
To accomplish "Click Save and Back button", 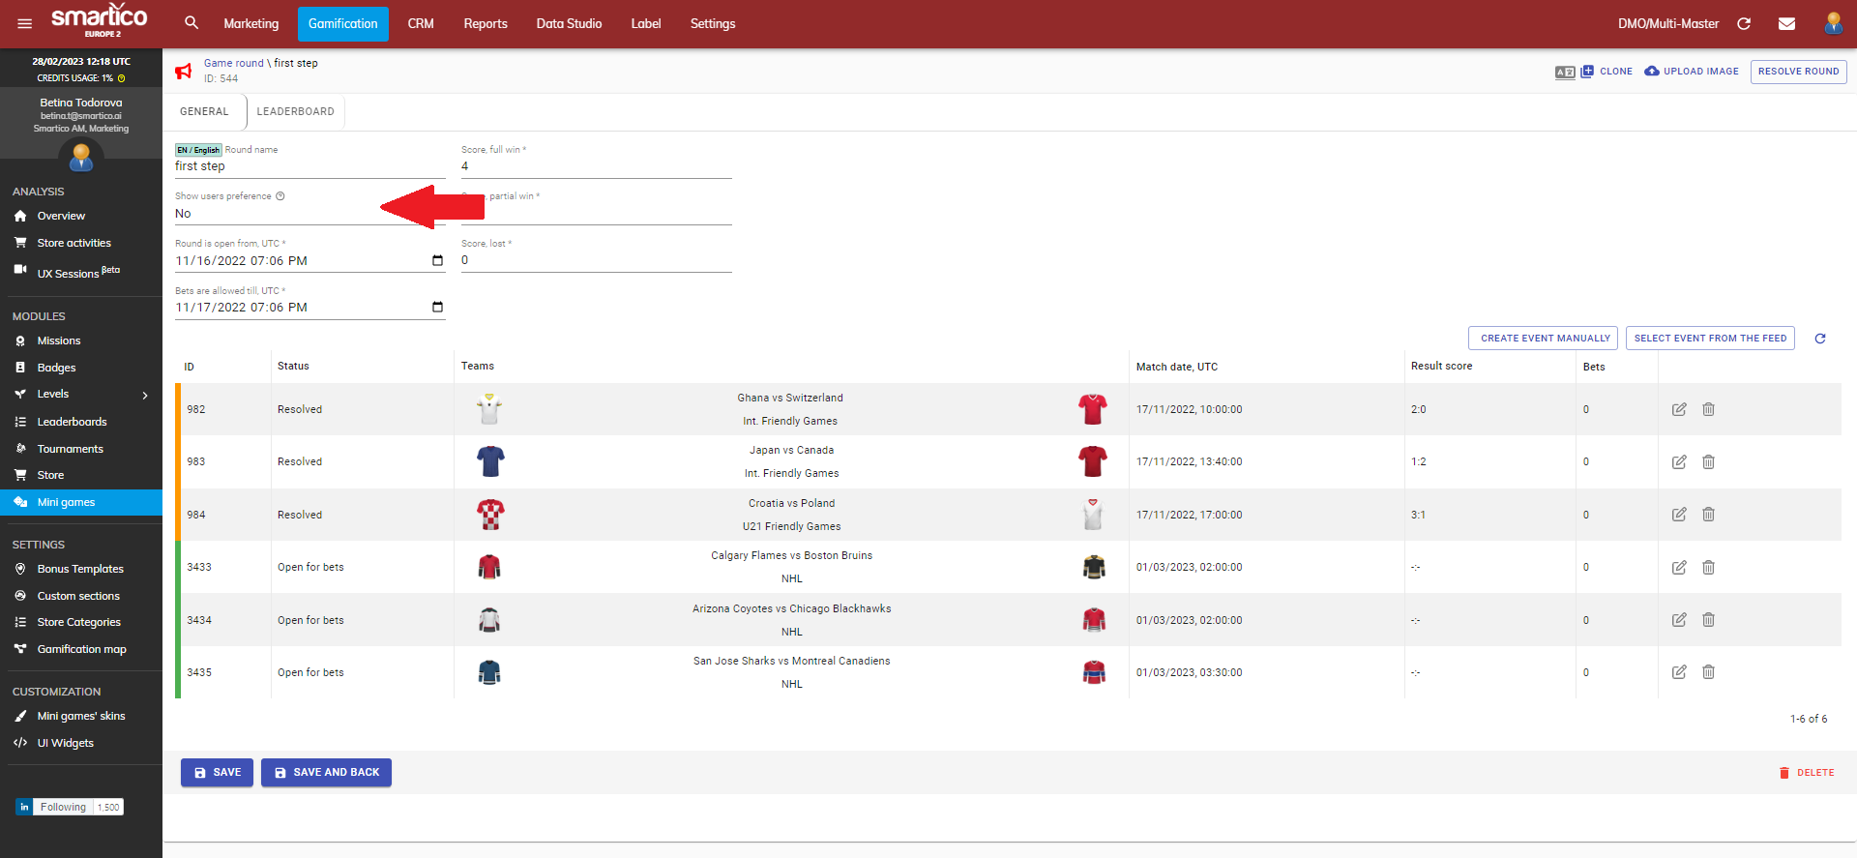I will click(x=326, y=773).
